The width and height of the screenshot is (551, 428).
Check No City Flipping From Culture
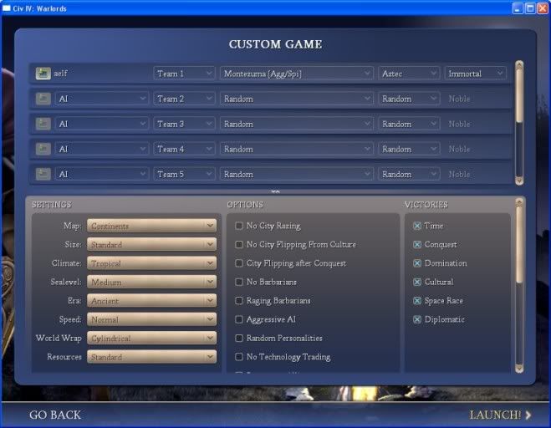pos(239,244)
